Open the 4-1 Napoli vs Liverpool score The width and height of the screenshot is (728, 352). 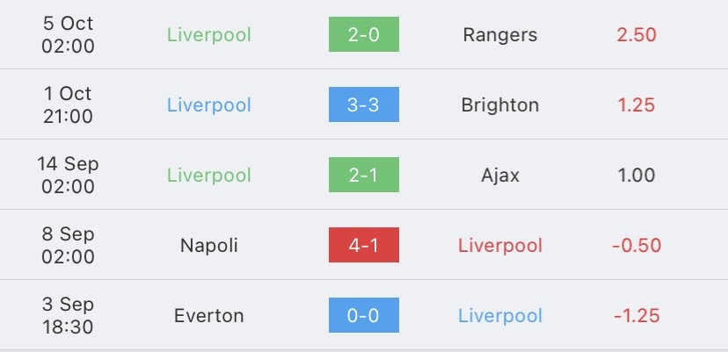(363, 245)
